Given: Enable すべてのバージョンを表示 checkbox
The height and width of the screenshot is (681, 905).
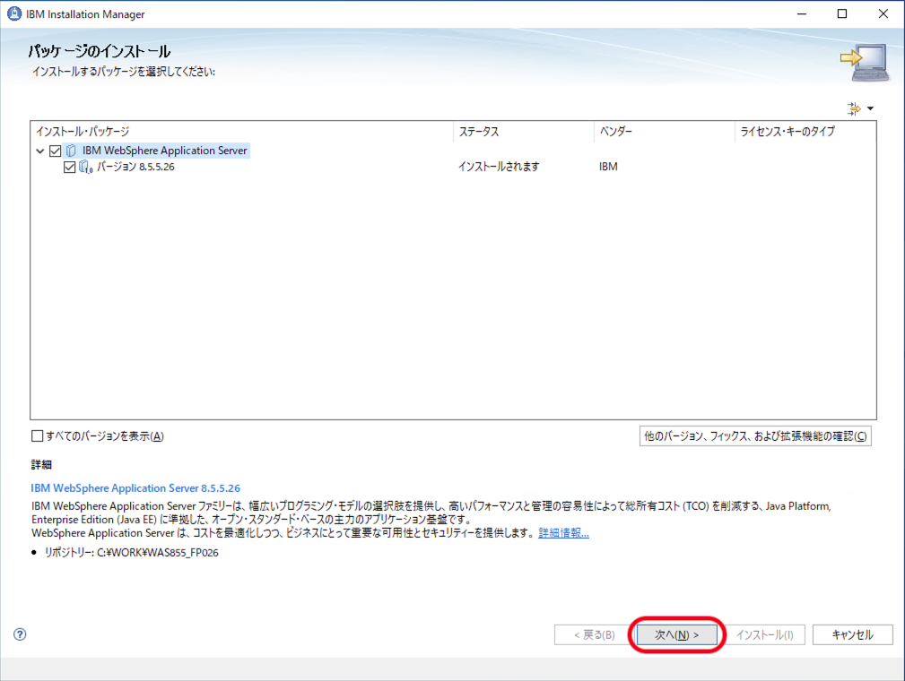Looking at the screenshot, I should pyautogui.click(x=38, y=436).
